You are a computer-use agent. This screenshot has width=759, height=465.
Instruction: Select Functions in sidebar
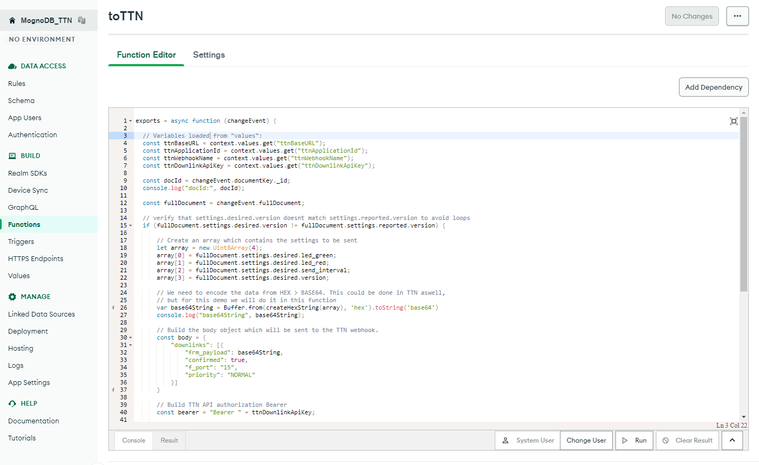coord(24,225)
